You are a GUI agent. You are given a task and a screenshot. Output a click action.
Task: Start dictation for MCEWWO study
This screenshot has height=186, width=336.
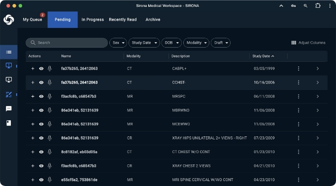click(50, 124)
